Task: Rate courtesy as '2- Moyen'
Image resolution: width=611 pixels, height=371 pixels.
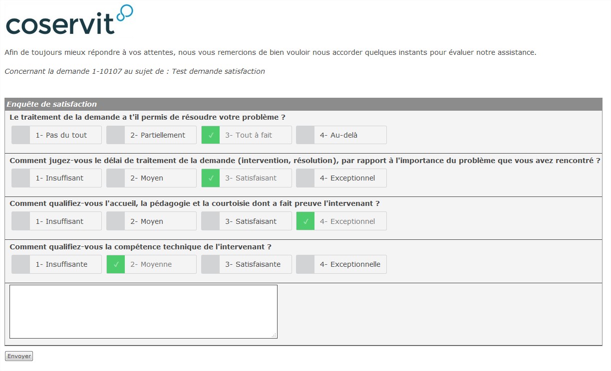Action: point(151,221)
